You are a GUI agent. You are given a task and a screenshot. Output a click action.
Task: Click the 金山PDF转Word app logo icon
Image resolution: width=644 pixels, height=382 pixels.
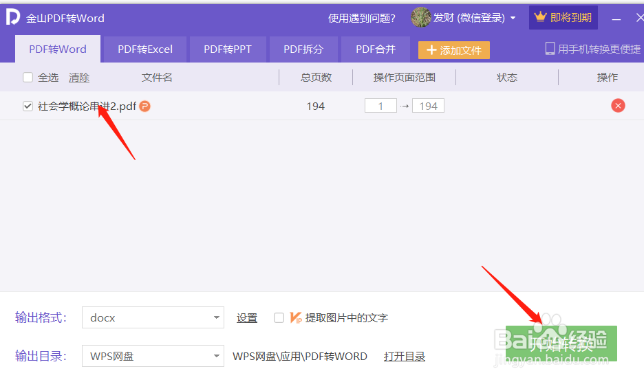pyautogui.click(x=13, y=17)
